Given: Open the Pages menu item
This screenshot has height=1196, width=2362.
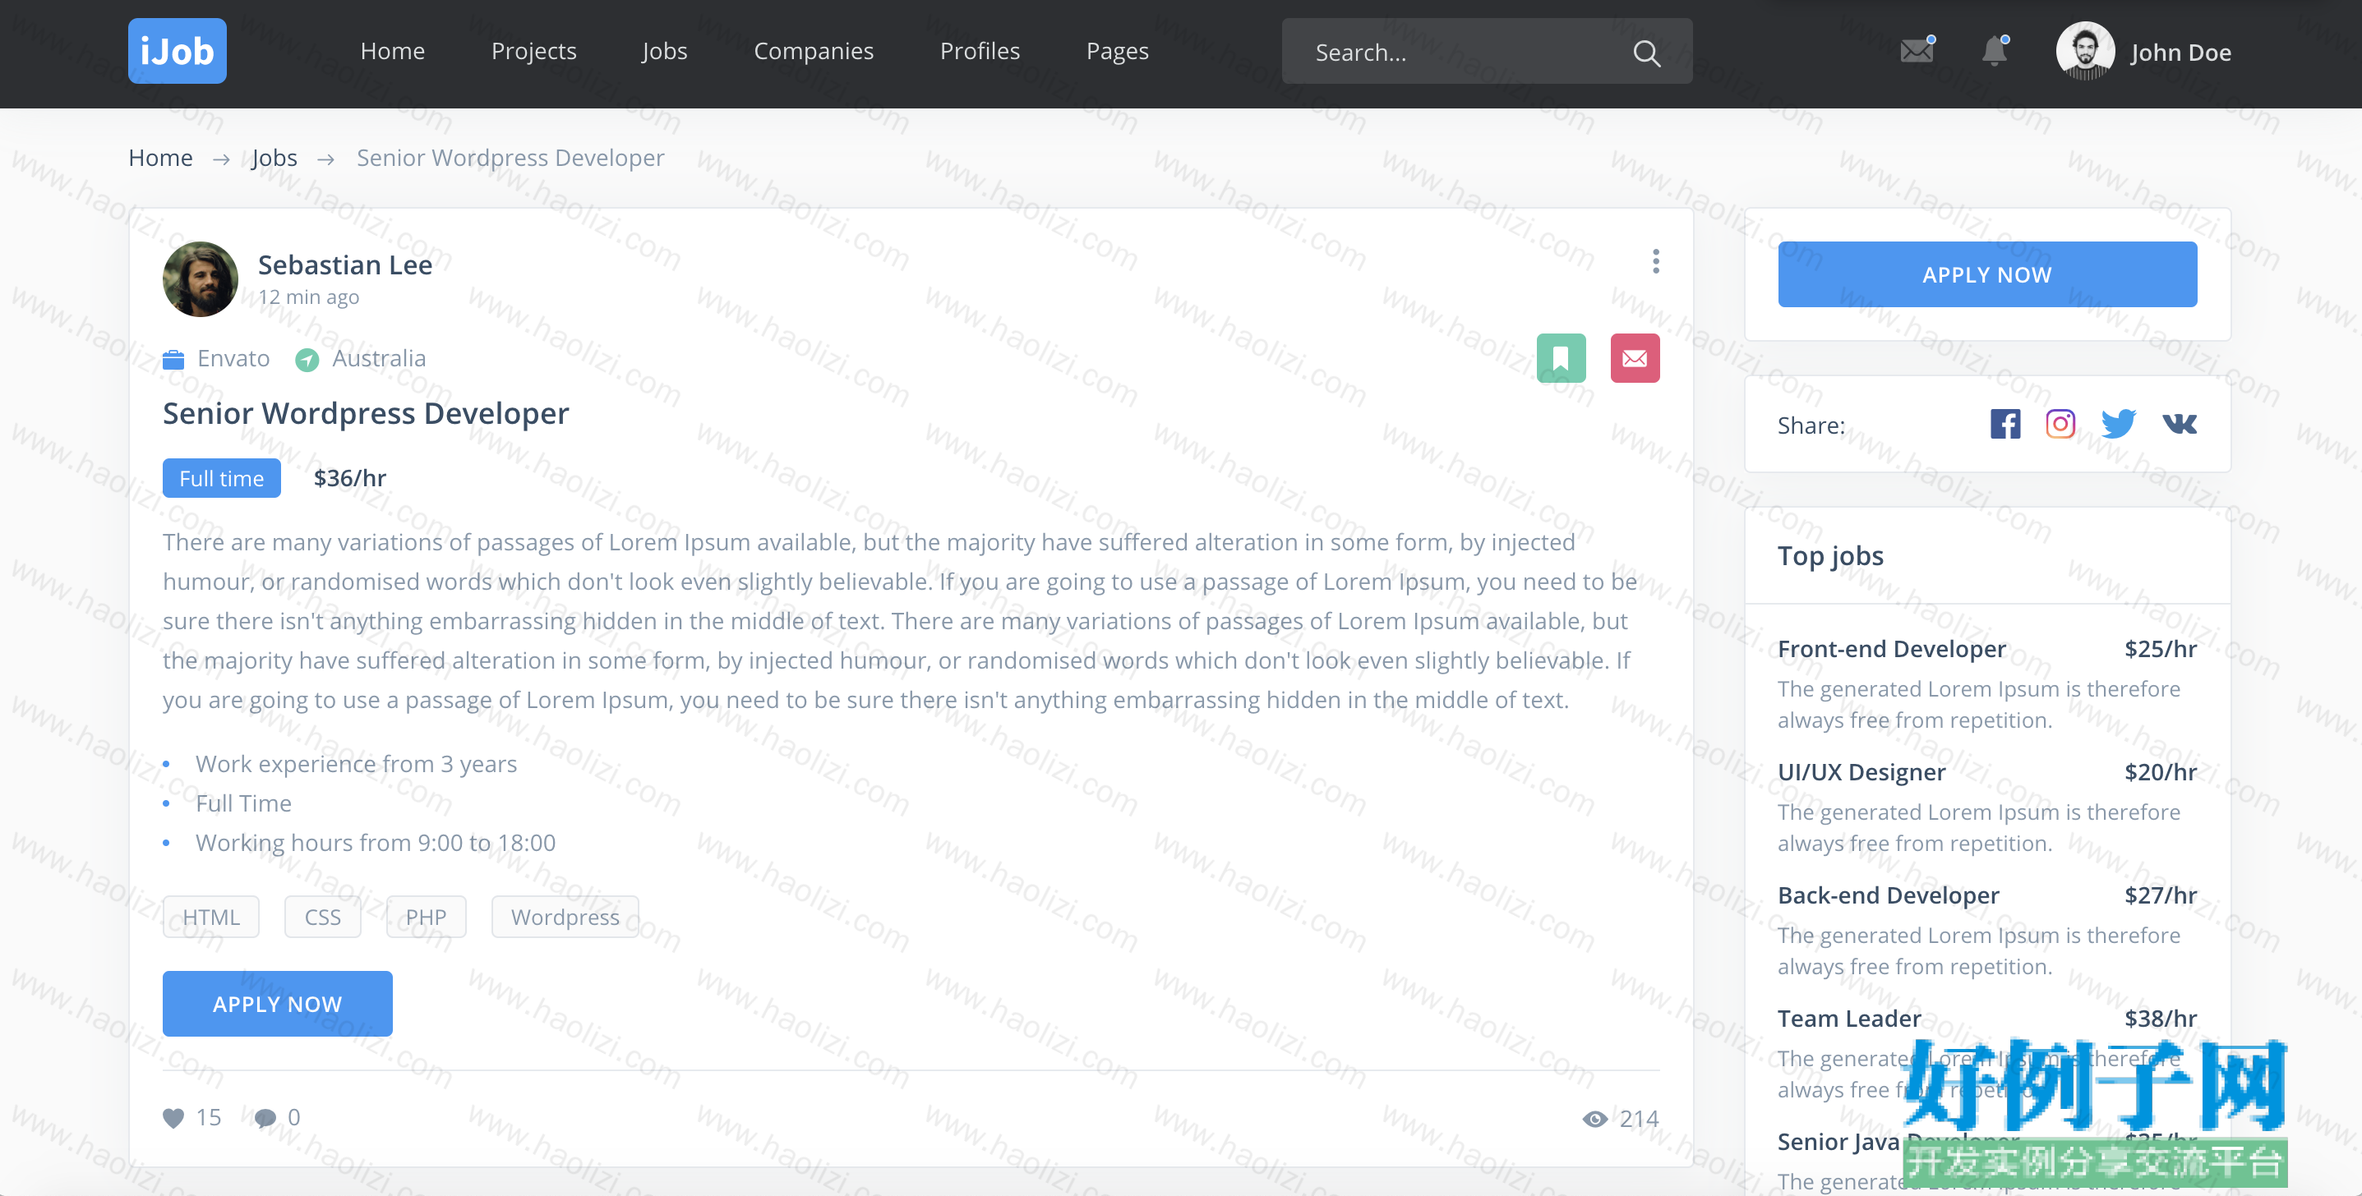Looking at the screenshot, I should 1117,51.
